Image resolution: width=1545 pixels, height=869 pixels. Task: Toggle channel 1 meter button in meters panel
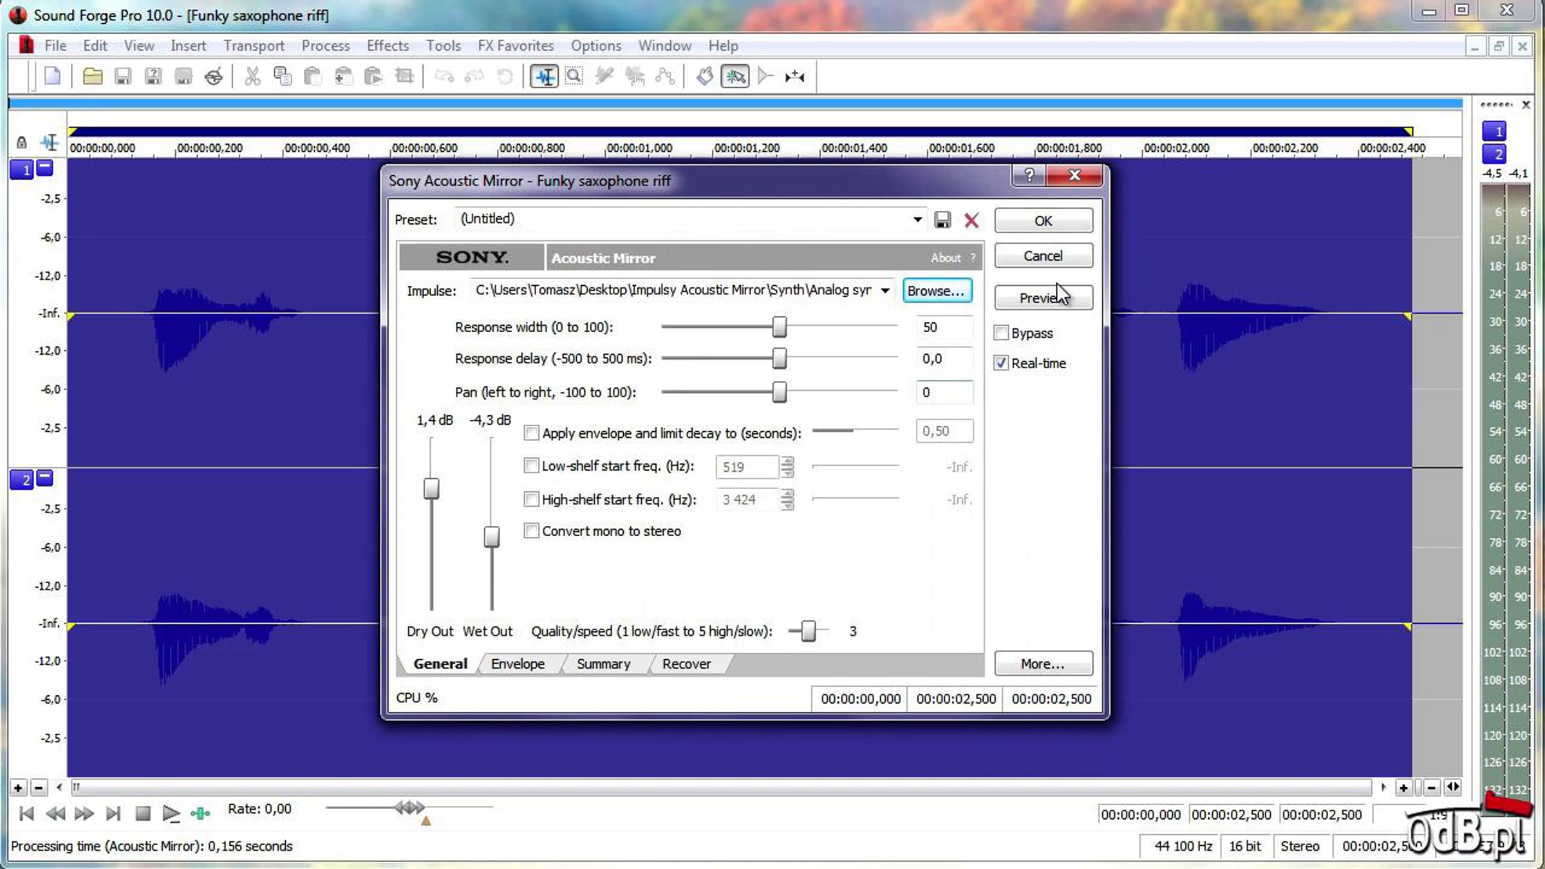coord(1494,131)
